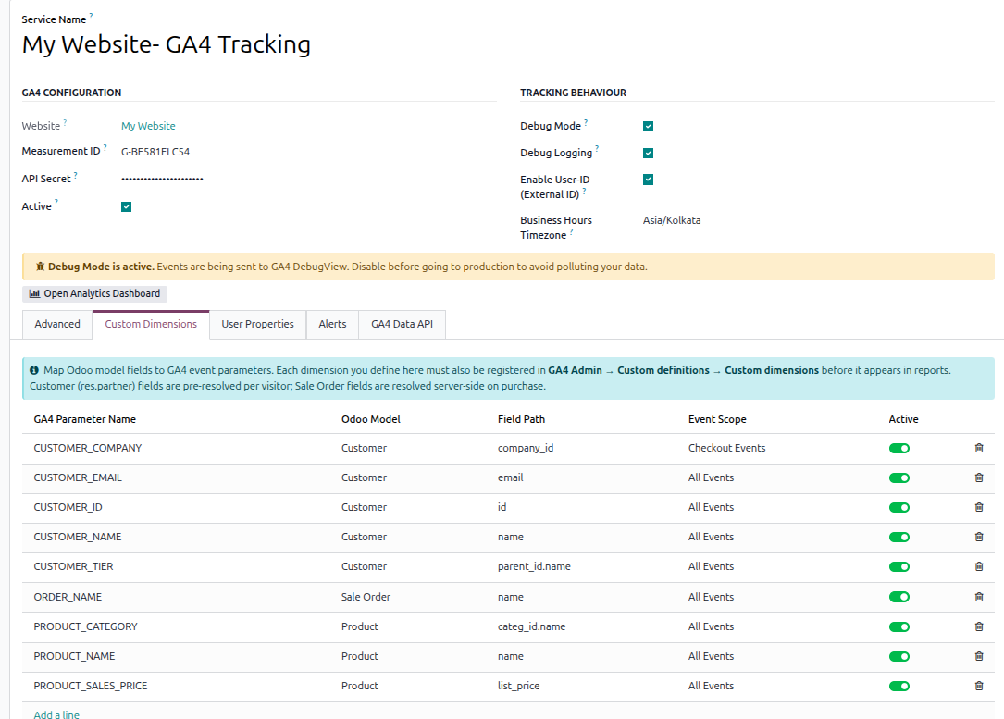Click the masked API Secret field
This screenshot has height=719, width=1004.
click(162, 179)
